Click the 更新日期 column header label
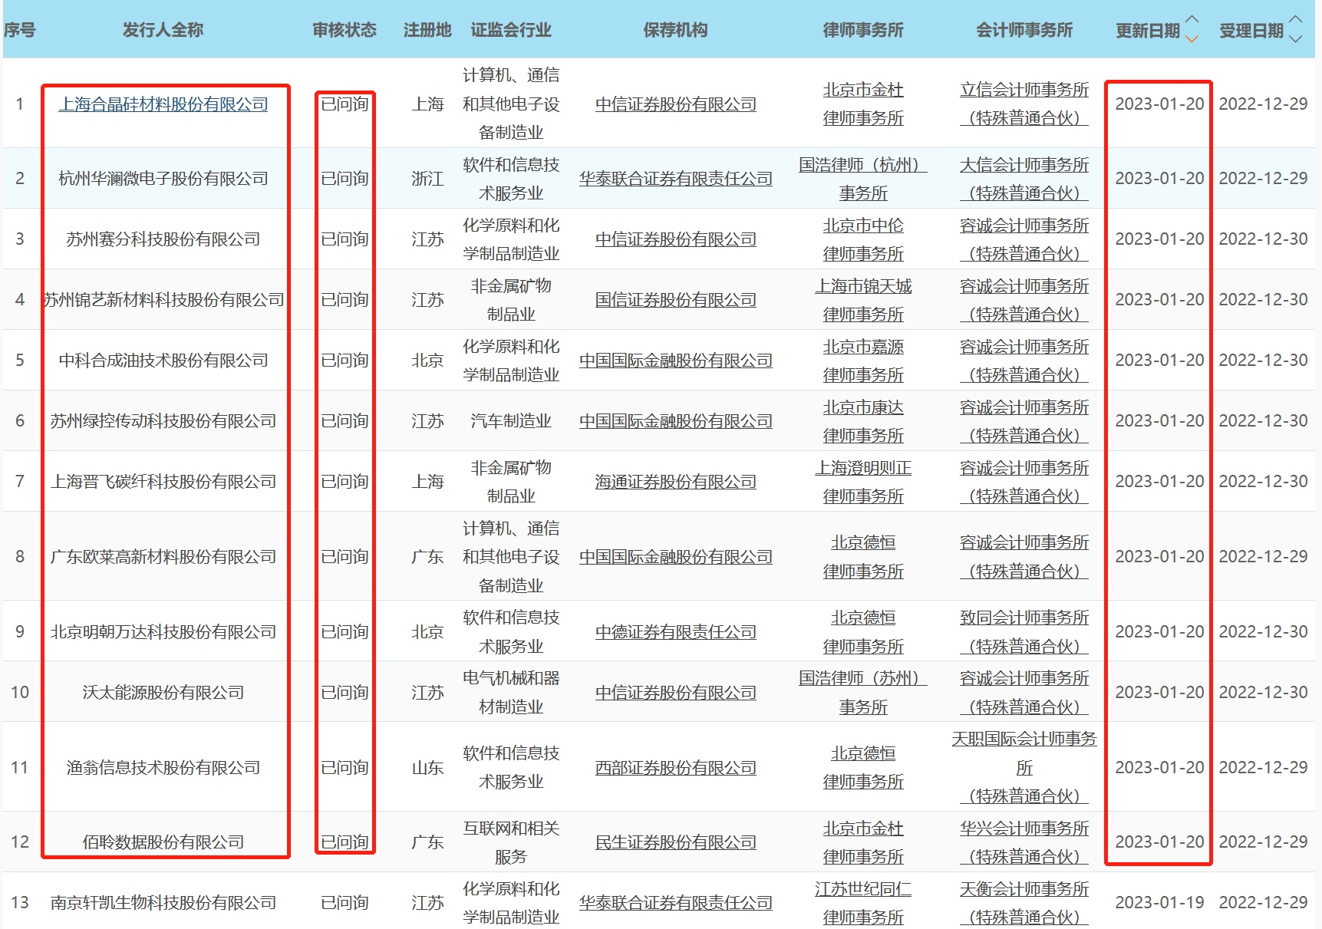Screen dimensions: 1322x929 coord(1148,31)
